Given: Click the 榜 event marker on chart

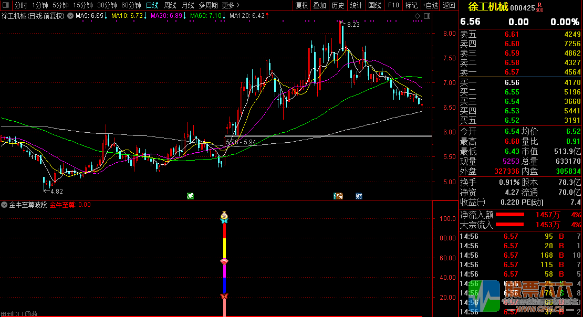Looking at the screenshot, I should coord(338,196).
